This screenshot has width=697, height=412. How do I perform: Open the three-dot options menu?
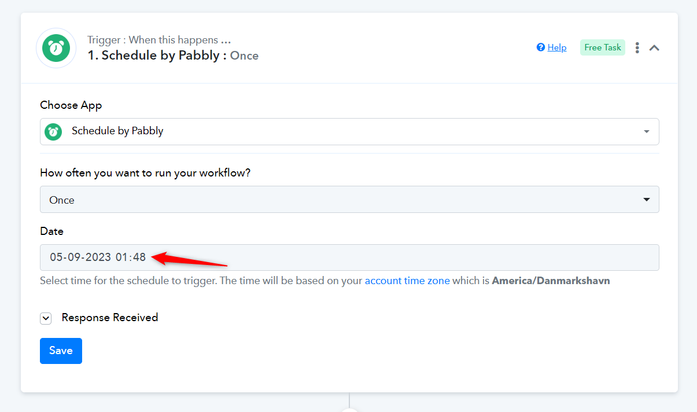637,48
